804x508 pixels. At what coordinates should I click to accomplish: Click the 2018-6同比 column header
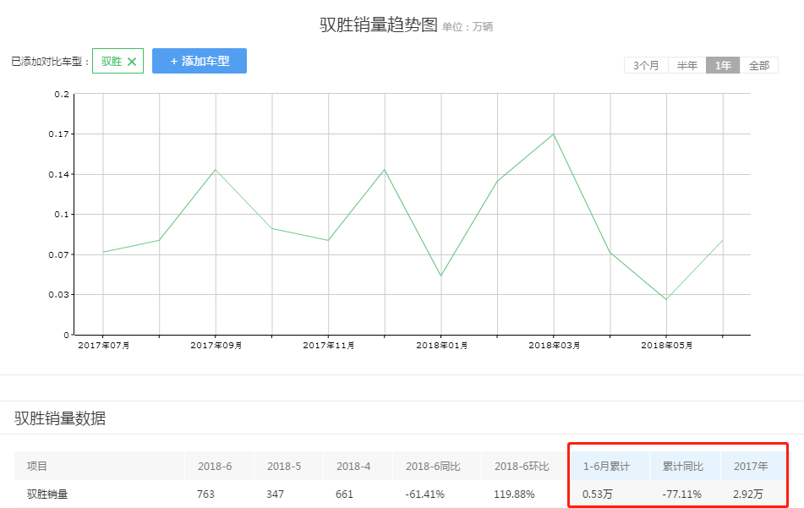click(x=433, y=467)
